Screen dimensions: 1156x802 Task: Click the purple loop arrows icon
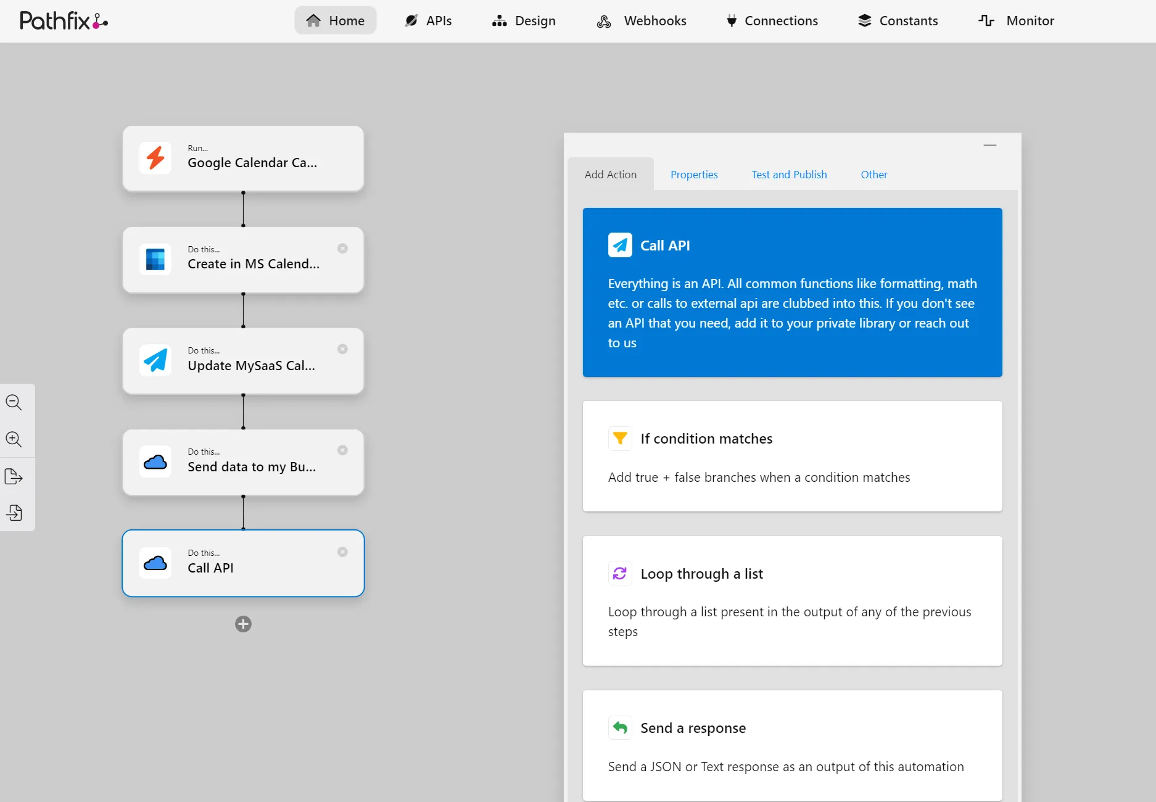tap(620, 574)
